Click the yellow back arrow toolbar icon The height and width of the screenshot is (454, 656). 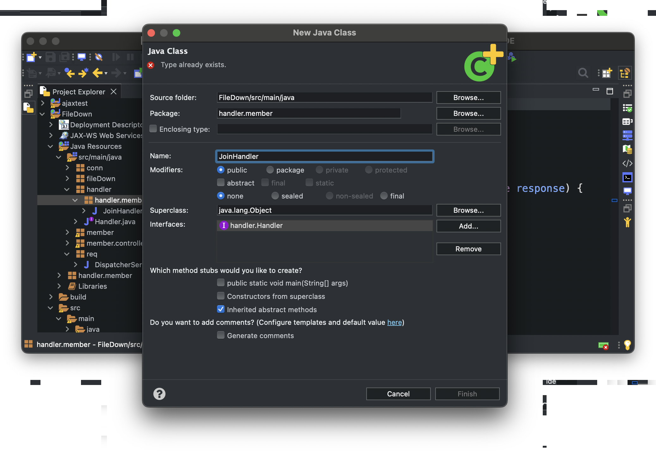(98, 73)
